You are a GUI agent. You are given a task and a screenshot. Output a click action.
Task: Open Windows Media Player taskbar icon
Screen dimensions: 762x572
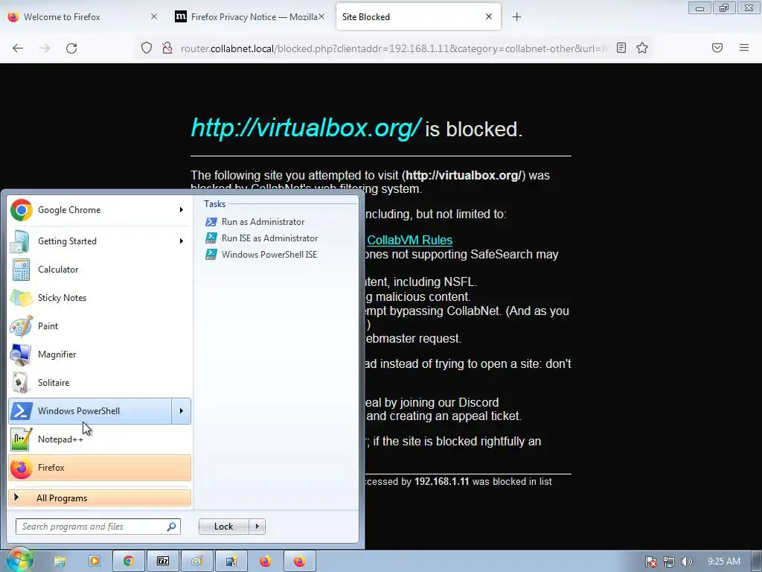95,562
